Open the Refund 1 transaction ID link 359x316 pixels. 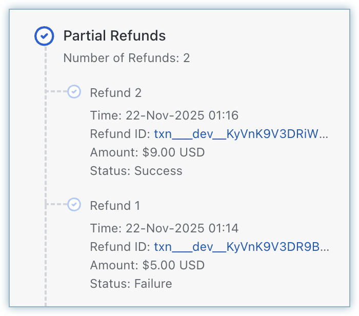(241, 247)
